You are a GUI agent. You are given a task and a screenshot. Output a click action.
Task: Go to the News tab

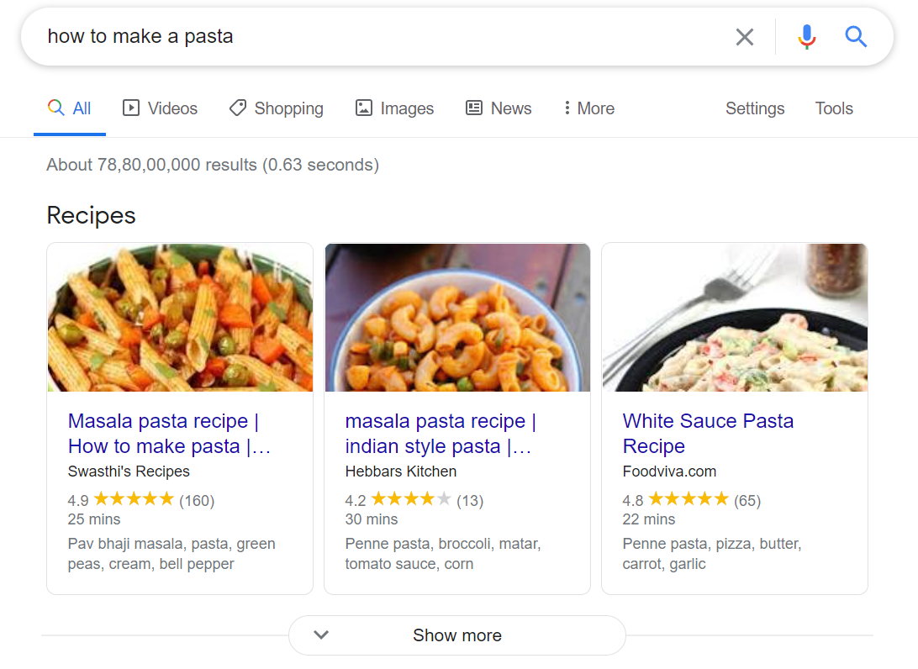499,108
